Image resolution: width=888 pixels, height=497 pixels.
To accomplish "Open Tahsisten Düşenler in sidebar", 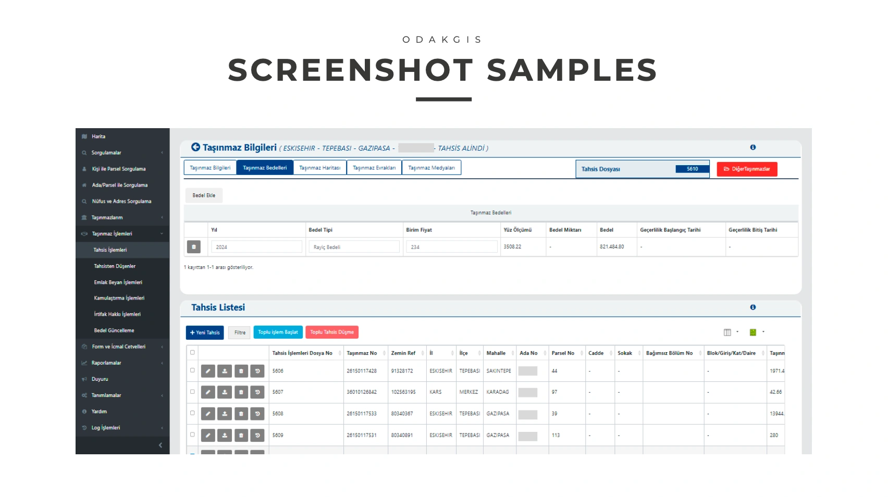I will [115, 266].
